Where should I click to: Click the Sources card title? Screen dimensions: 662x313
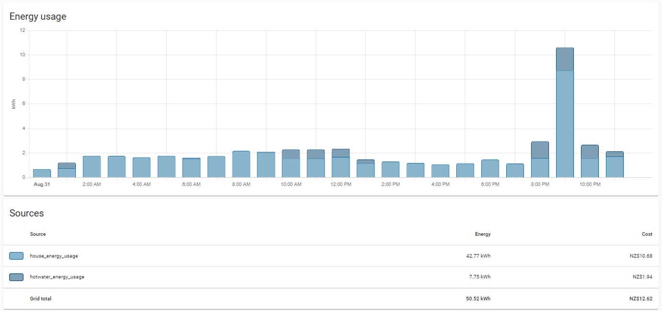point(27,213)
